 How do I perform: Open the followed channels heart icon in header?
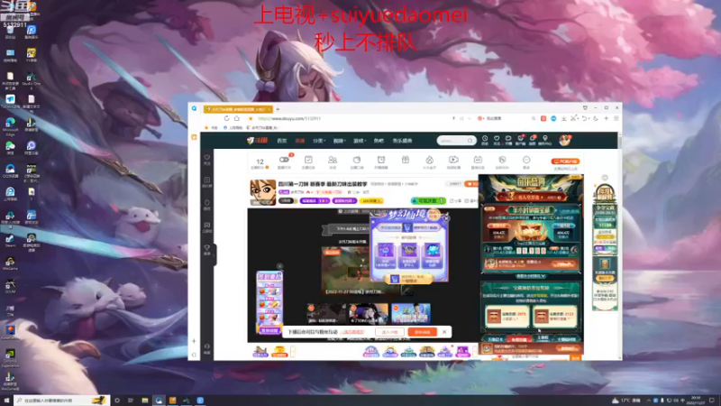pos(497,140)
